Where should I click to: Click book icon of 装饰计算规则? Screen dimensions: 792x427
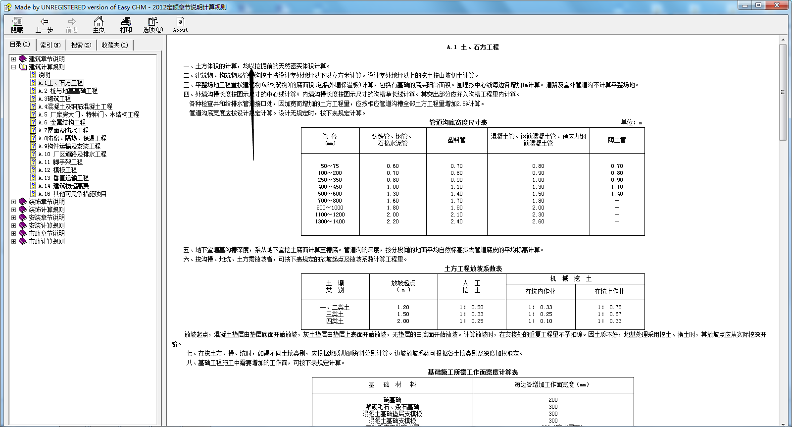pyautogui.click(x=23, y=210)
